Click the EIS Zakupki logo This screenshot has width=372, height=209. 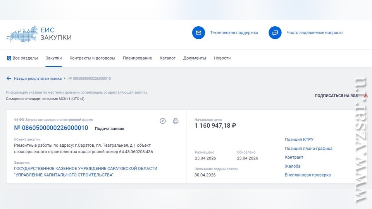coord(39,34)
